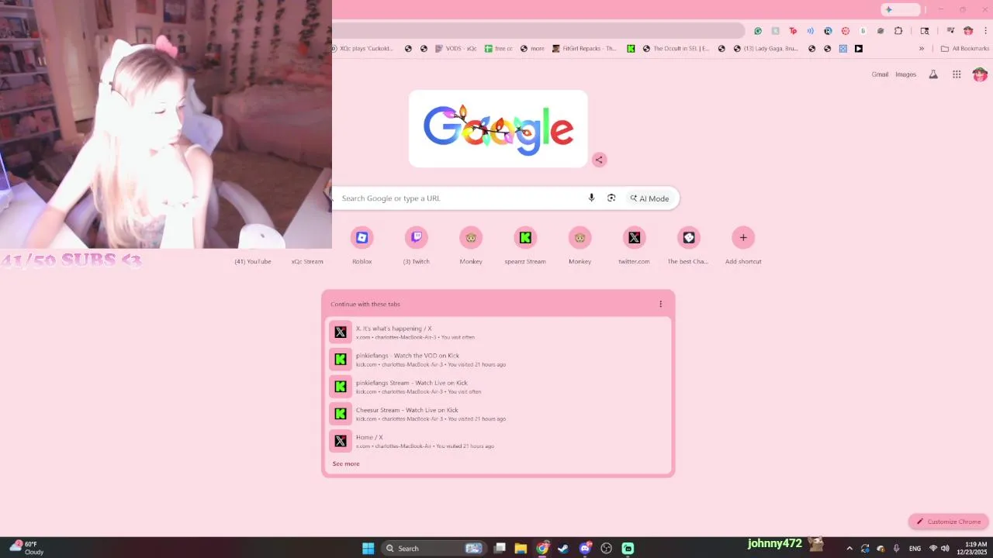Open the ENG language switcher
The height and width of the screenshot is (558, 993).
point(915,549)
